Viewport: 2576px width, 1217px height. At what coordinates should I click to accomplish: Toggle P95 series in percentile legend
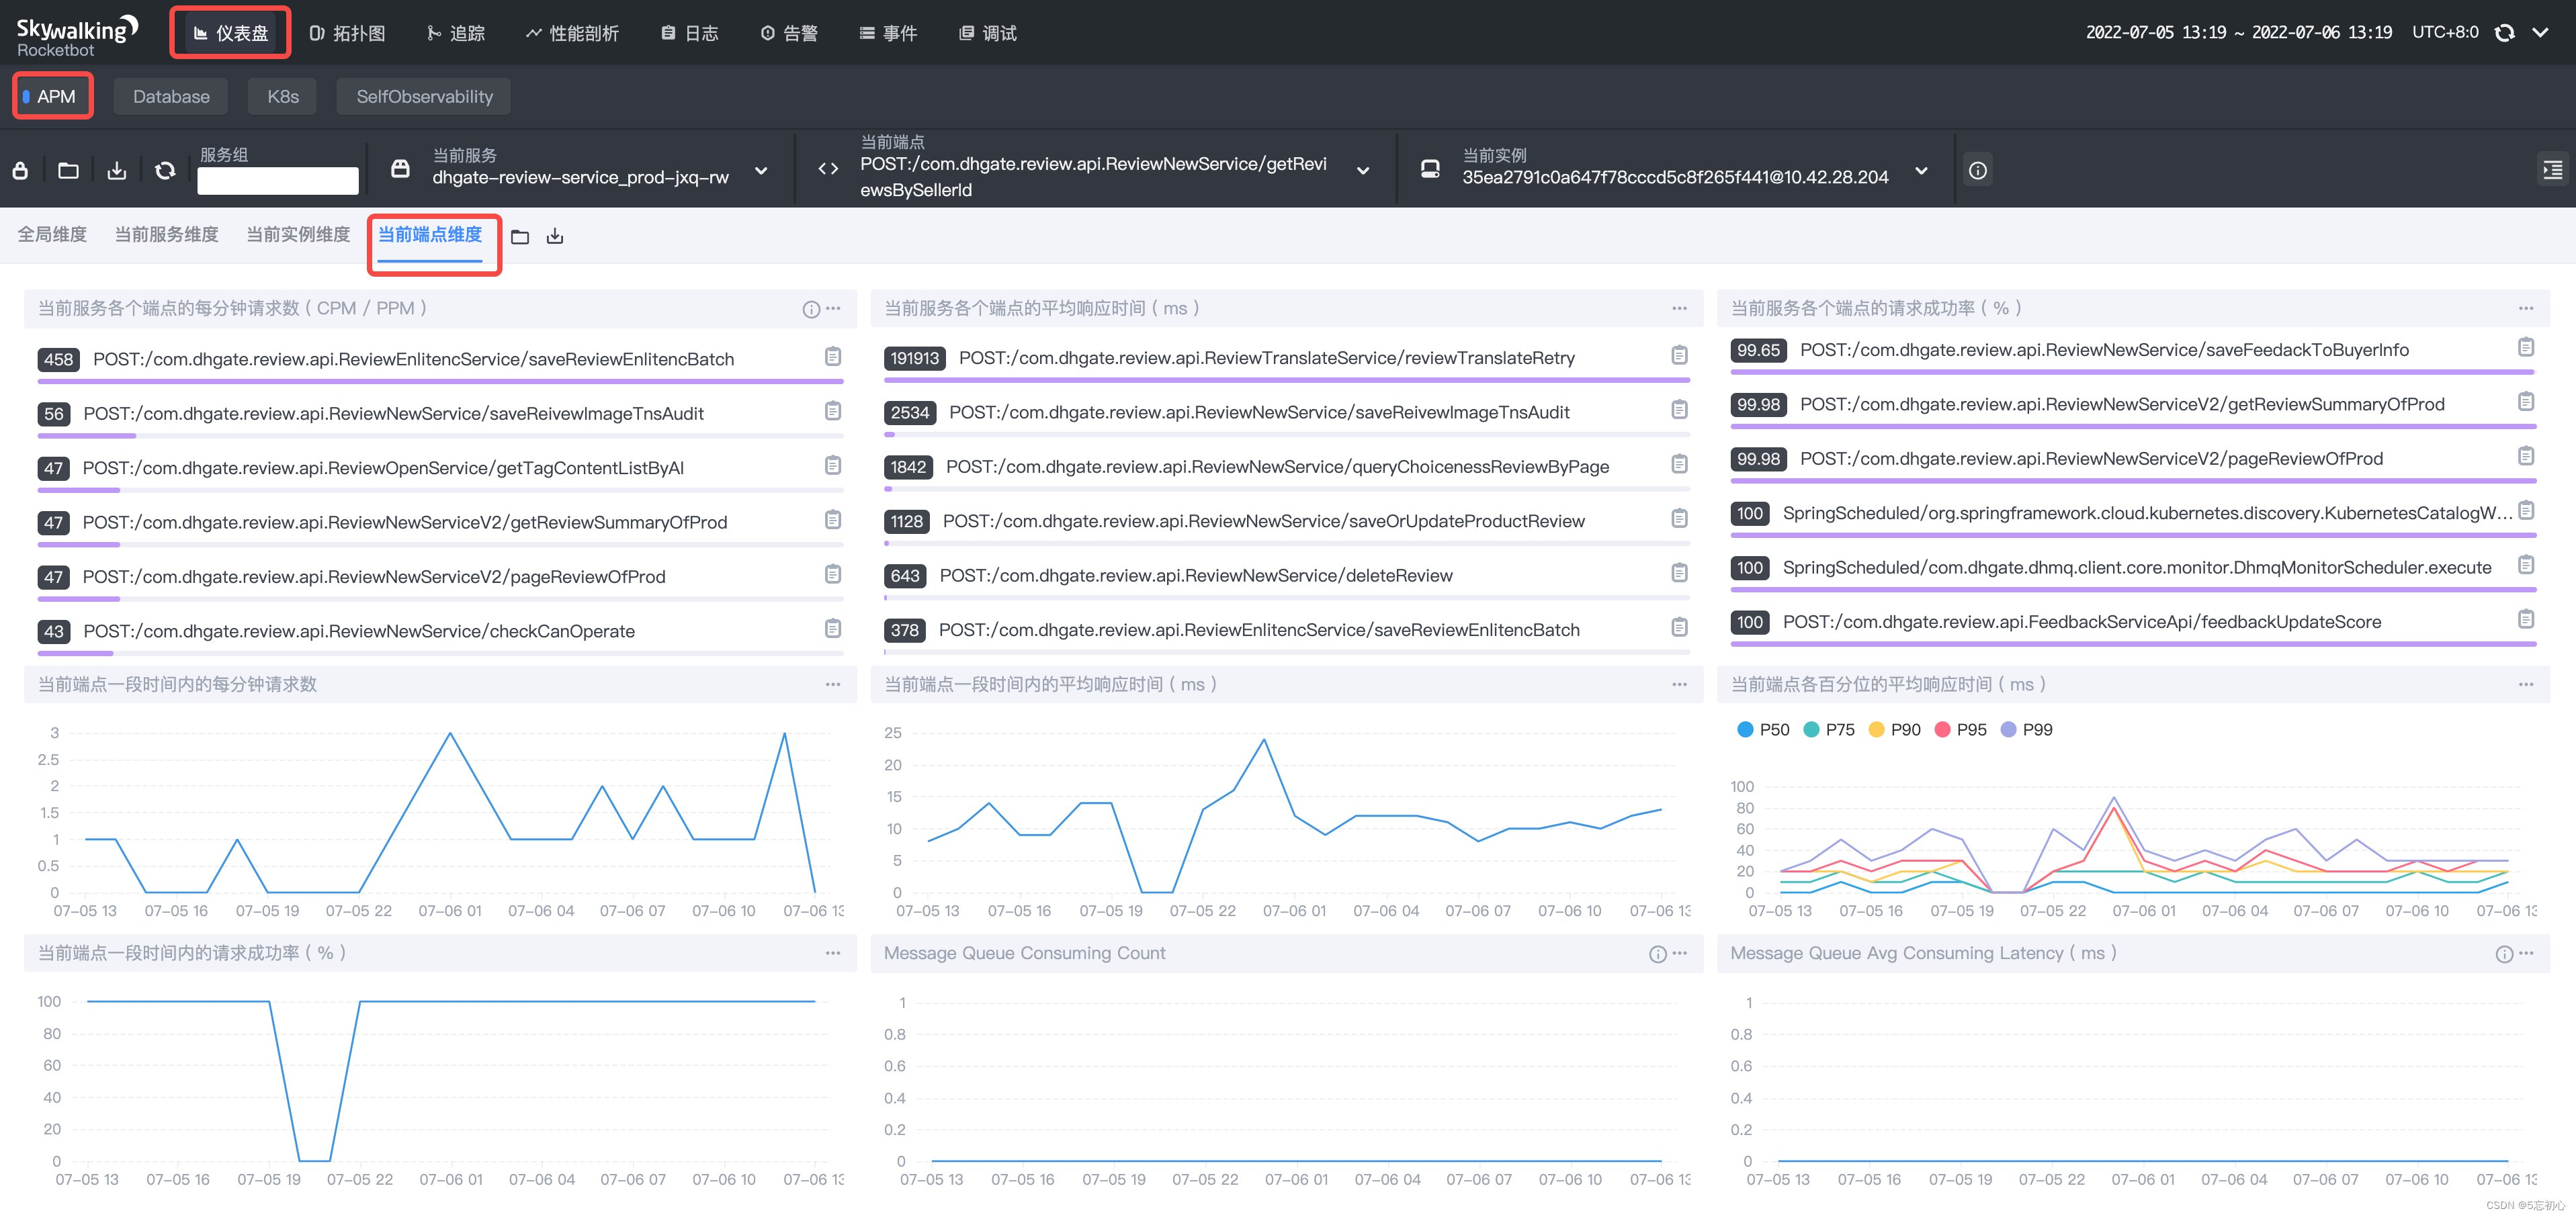click(x=1960, y=730)
